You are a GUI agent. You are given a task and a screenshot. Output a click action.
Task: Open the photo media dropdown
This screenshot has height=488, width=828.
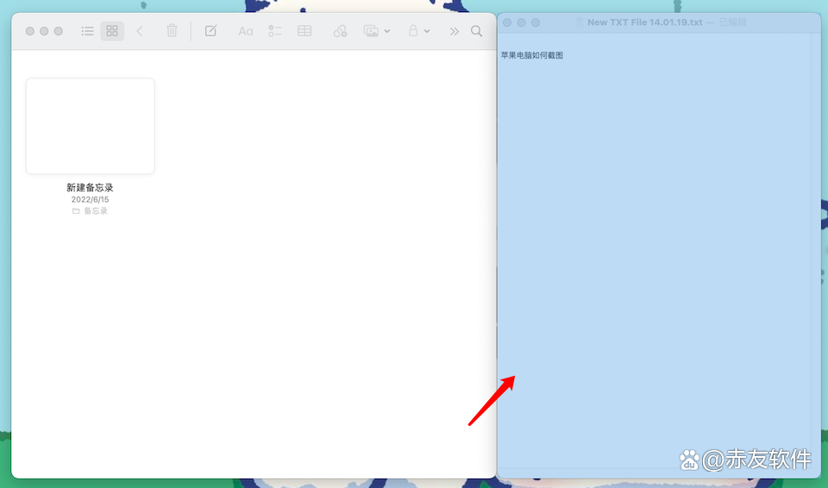coord(376,31)
